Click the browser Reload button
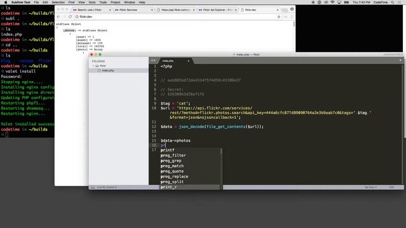This screenshot has height=228, width=406. coord(70,16)
